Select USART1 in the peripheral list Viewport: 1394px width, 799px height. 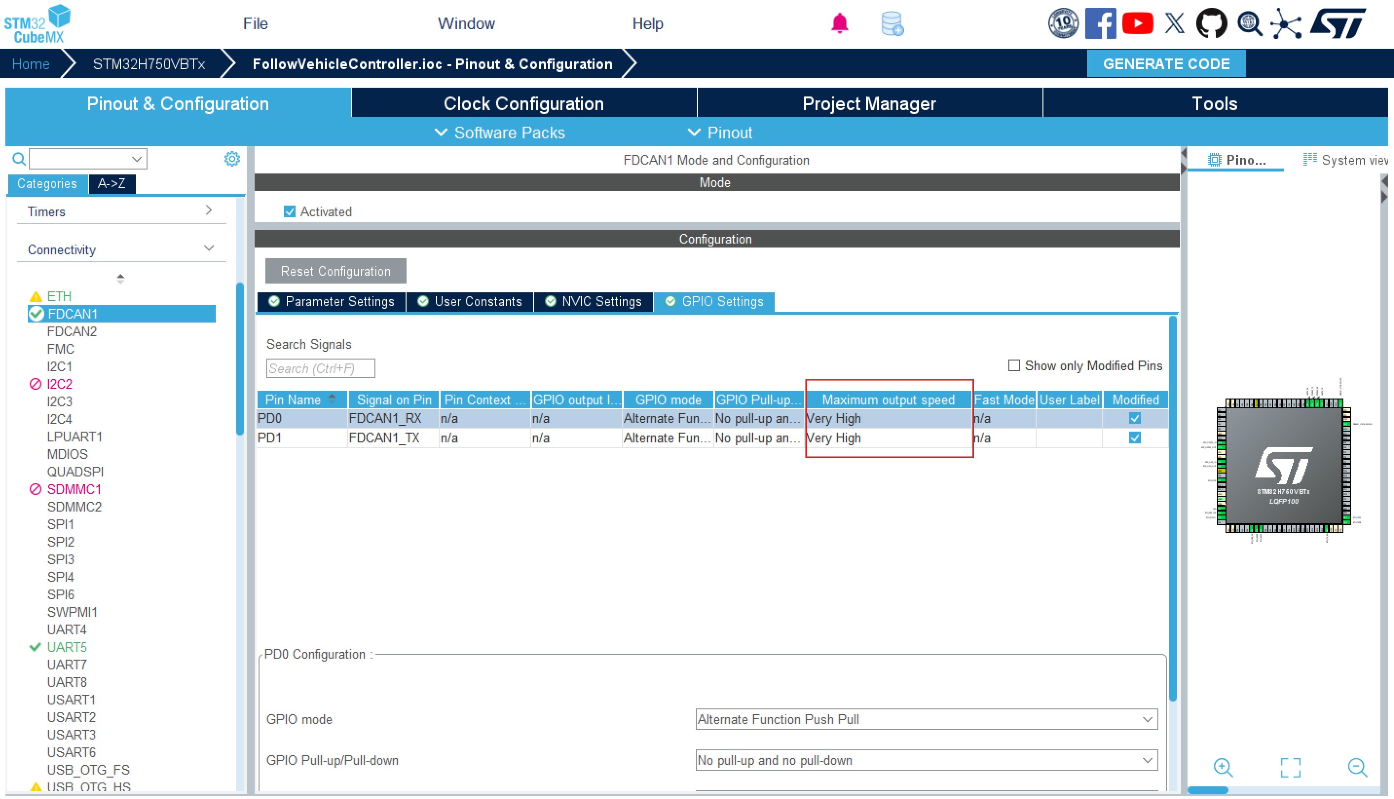click(x=71, y=700)
